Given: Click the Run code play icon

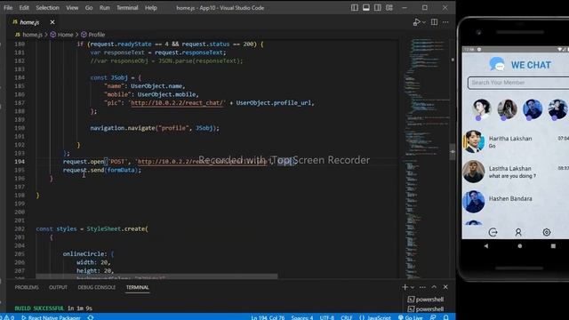Looking at the screenshot, I should [x=417, y=22].
